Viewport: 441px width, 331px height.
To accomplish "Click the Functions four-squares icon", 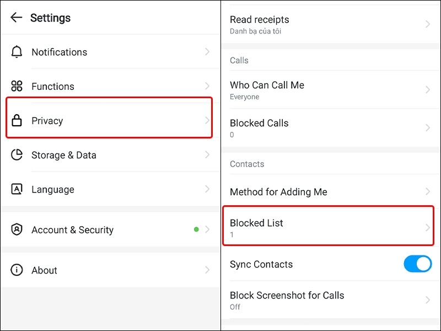I will point(17,86).
